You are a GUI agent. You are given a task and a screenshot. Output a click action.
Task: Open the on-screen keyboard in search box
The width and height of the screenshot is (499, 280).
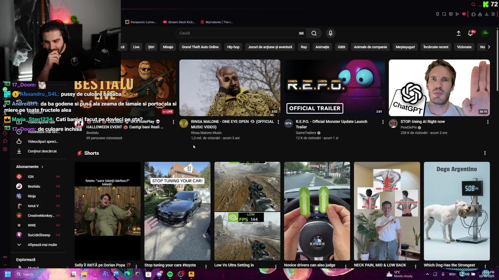[301, 33]
